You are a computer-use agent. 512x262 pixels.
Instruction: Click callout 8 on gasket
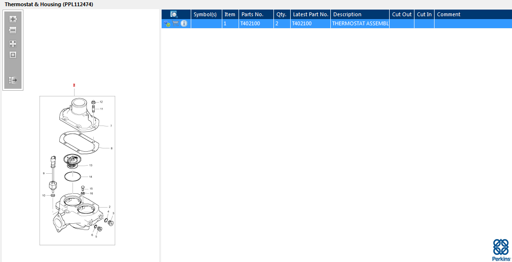coord(111,148)
